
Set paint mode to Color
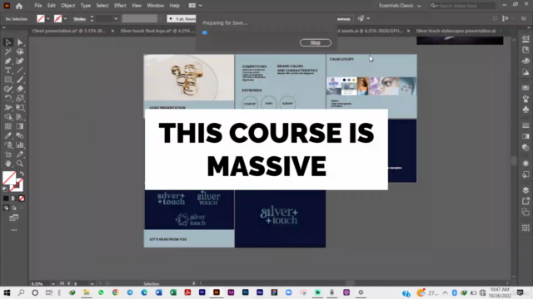click(x=6, y=199)
